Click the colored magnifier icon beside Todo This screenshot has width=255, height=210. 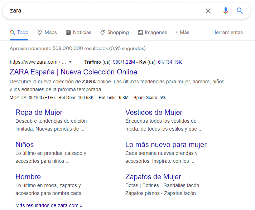[x=13, y=32]
